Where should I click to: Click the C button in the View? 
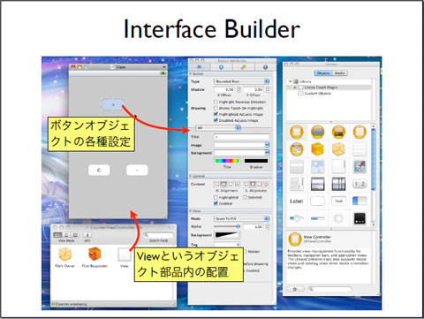[99, 170]
